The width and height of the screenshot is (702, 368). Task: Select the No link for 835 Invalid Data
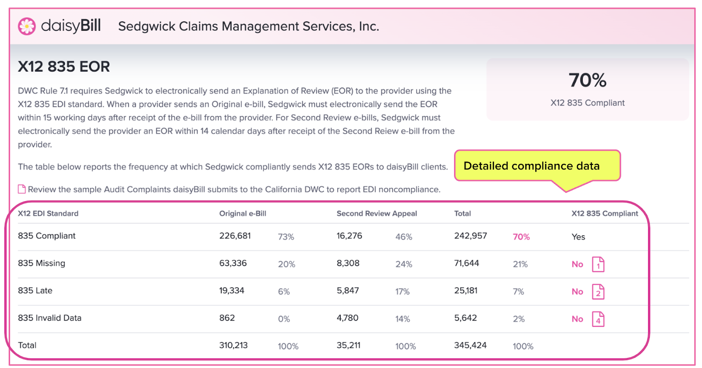coord(577,319)
